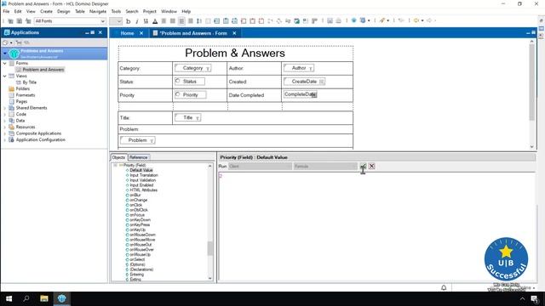Toggle underline formatting in toolbar
The image size is (545, 306).
(x=146, y=21)
